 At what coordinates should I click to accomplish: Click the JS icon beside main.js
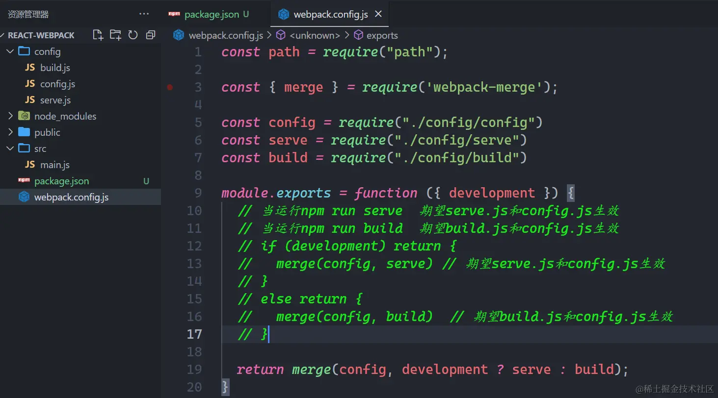click(x=30, y=165)
